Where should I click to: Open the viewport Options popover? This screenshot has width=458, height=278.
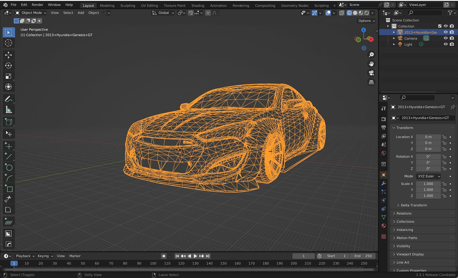click(x=365, y=21)
